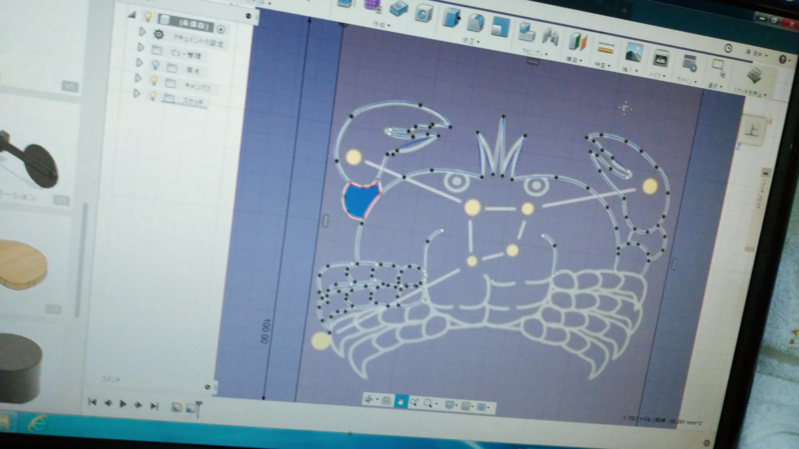799x449 pixels.
Task: Activate the root component radio button
Action: [x=221, y=29]
